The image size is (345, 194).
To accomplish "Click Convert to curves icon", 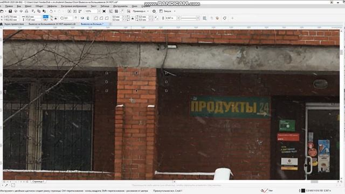I will point(225,18).
